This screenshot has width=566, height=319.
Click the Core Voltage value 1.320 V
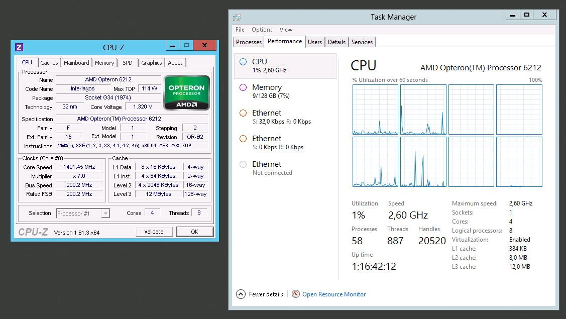click(143, 107)
